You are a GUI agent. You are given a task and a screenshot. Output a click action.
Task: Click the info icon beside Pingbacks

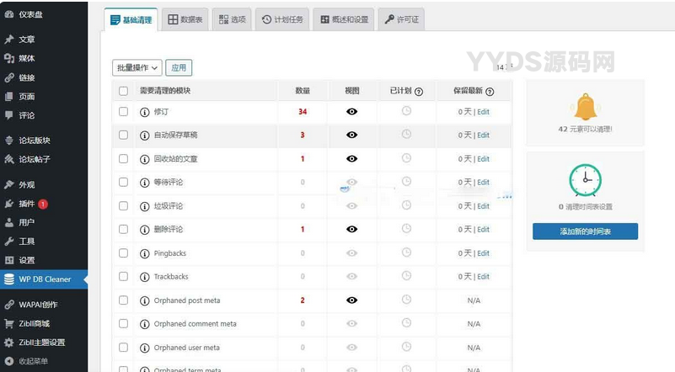pyautogui.click(x=145, y=253)
